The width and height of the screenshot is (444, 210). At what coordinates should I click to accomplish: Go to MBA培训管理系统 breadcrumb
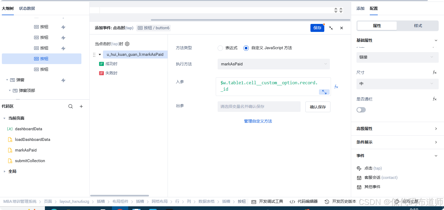(20, 201)
